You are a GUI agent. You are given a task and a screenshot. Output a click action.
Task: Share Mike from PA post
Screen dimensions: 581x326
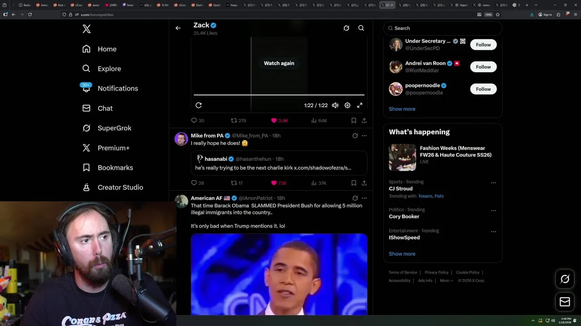pos(364,183)
